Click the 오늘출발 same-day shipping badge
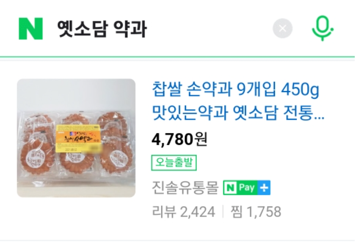359x244 pixels. coord(174,163)
